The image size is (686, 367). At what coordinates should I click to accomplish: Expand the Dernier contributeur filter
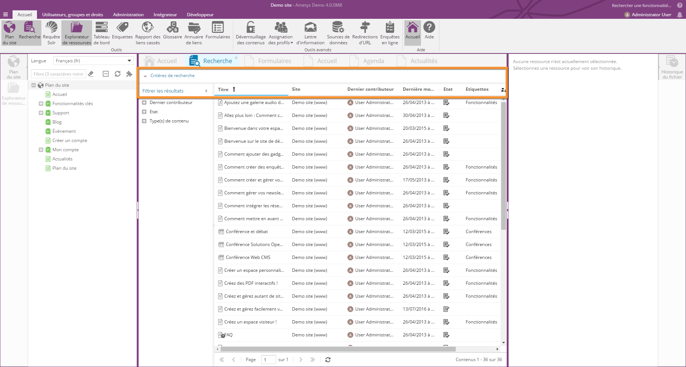coord(144,103)
